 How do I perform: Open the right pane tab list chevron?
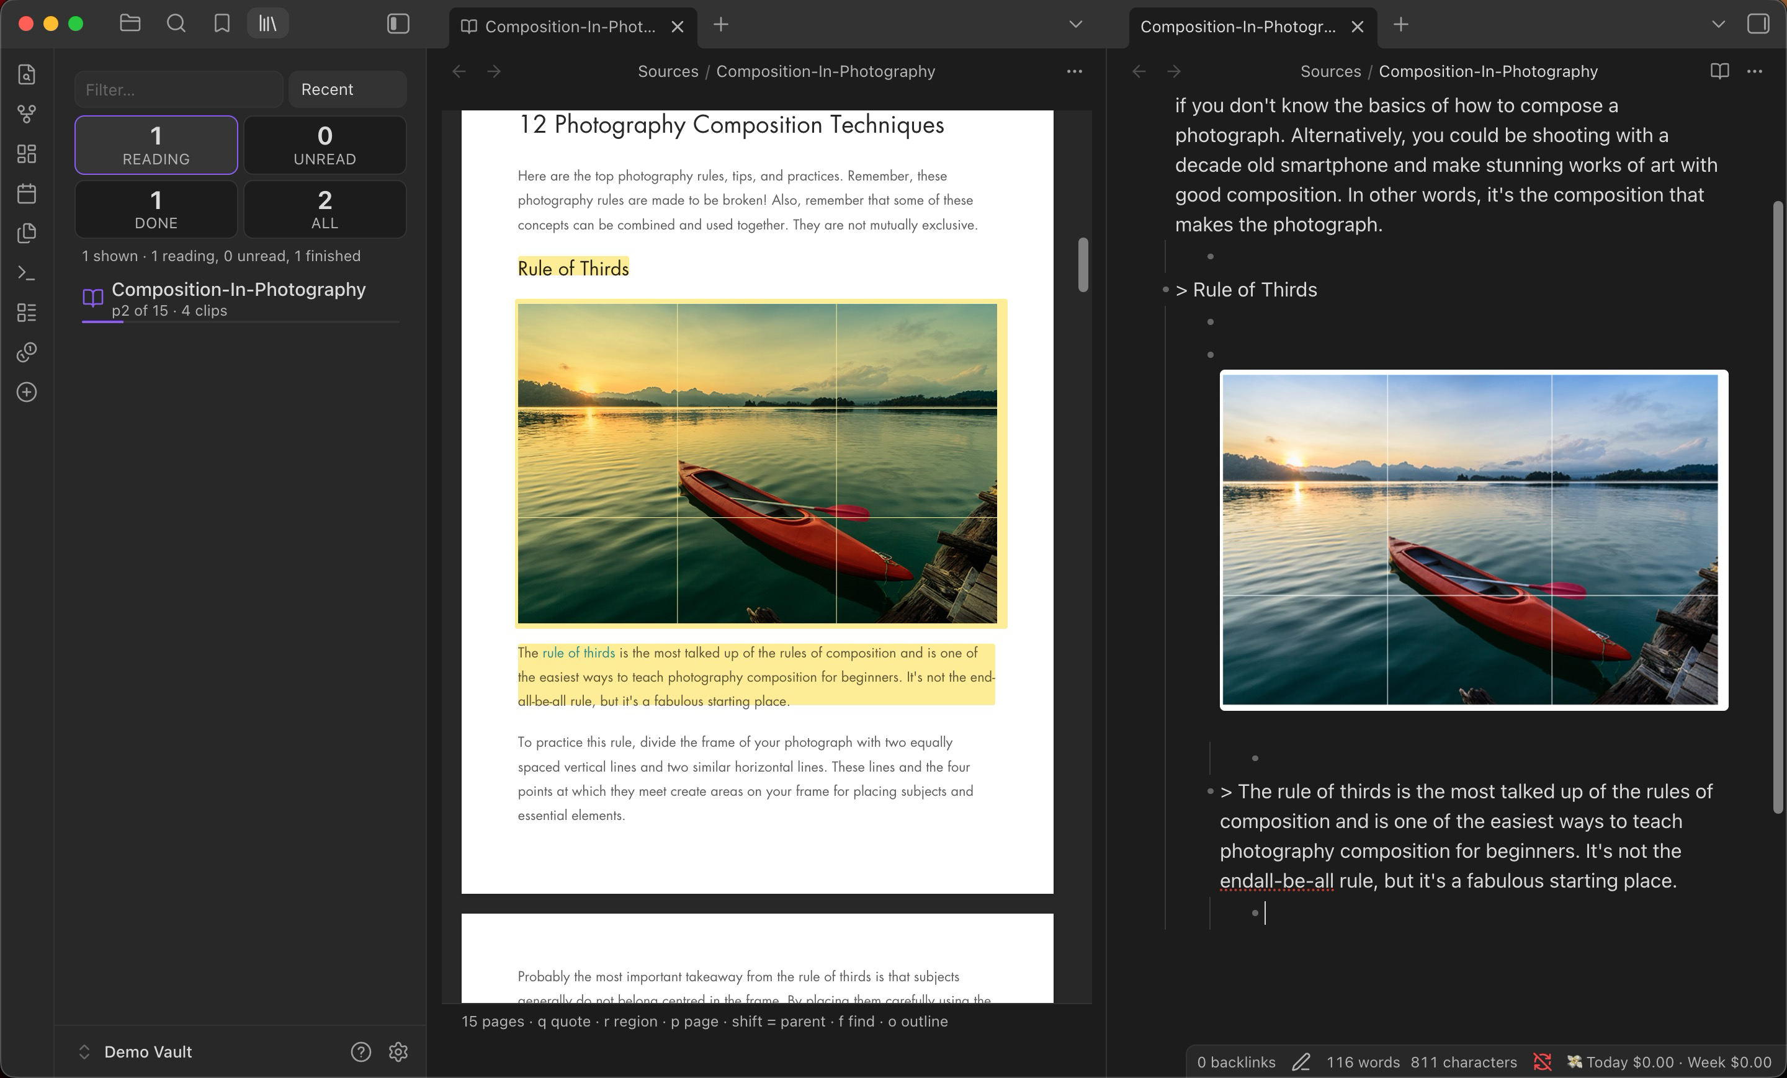(x=1718, y=25)
